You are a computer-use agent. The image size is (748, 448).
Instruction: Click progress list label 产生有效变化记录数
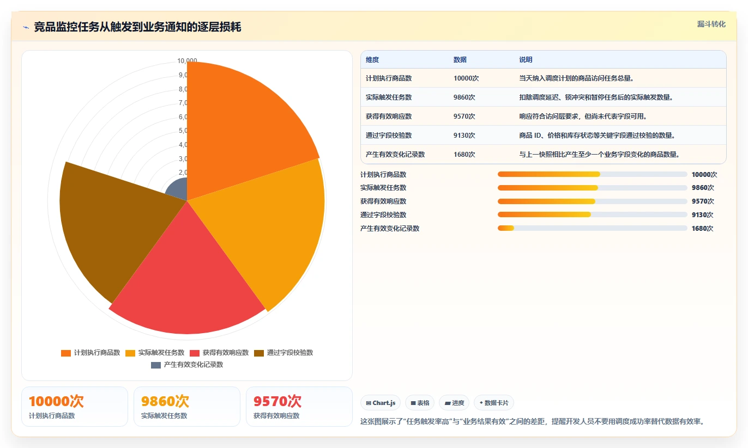click(390, 229)
